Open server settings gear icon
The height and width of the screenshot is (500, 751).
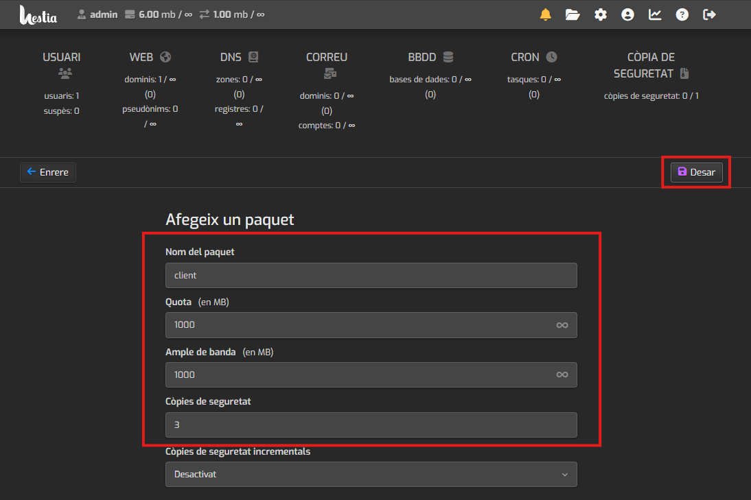click(x=601, y=14)
